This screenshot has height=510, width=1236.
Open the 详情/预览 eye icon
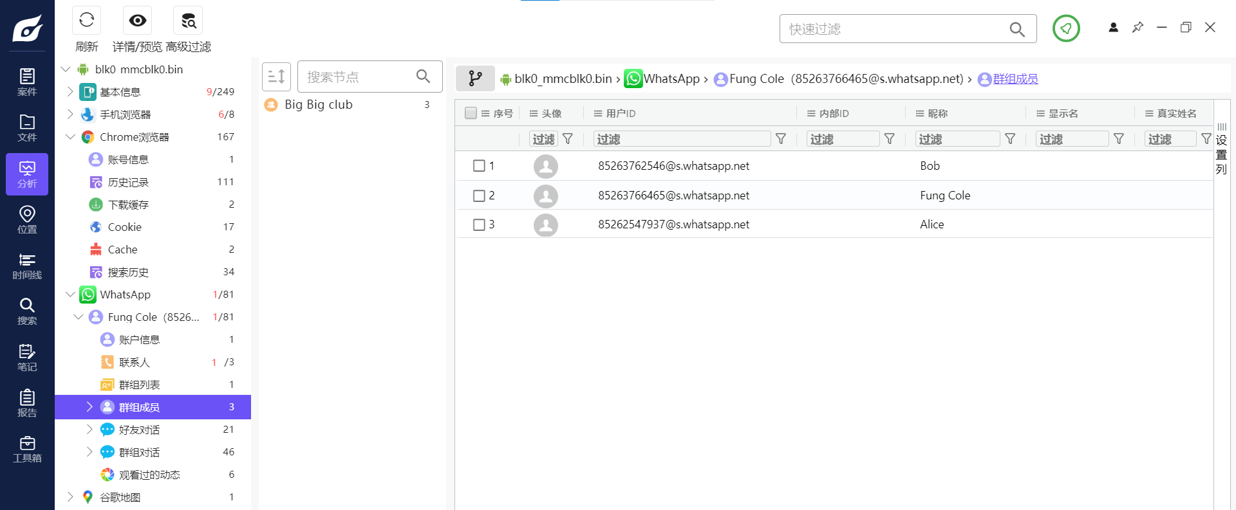(137, 21)
